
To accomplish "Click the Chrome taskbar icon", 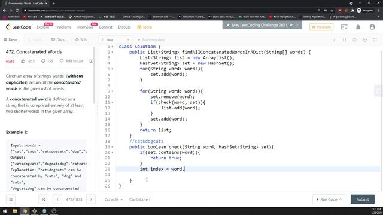I will pos(25,211).
